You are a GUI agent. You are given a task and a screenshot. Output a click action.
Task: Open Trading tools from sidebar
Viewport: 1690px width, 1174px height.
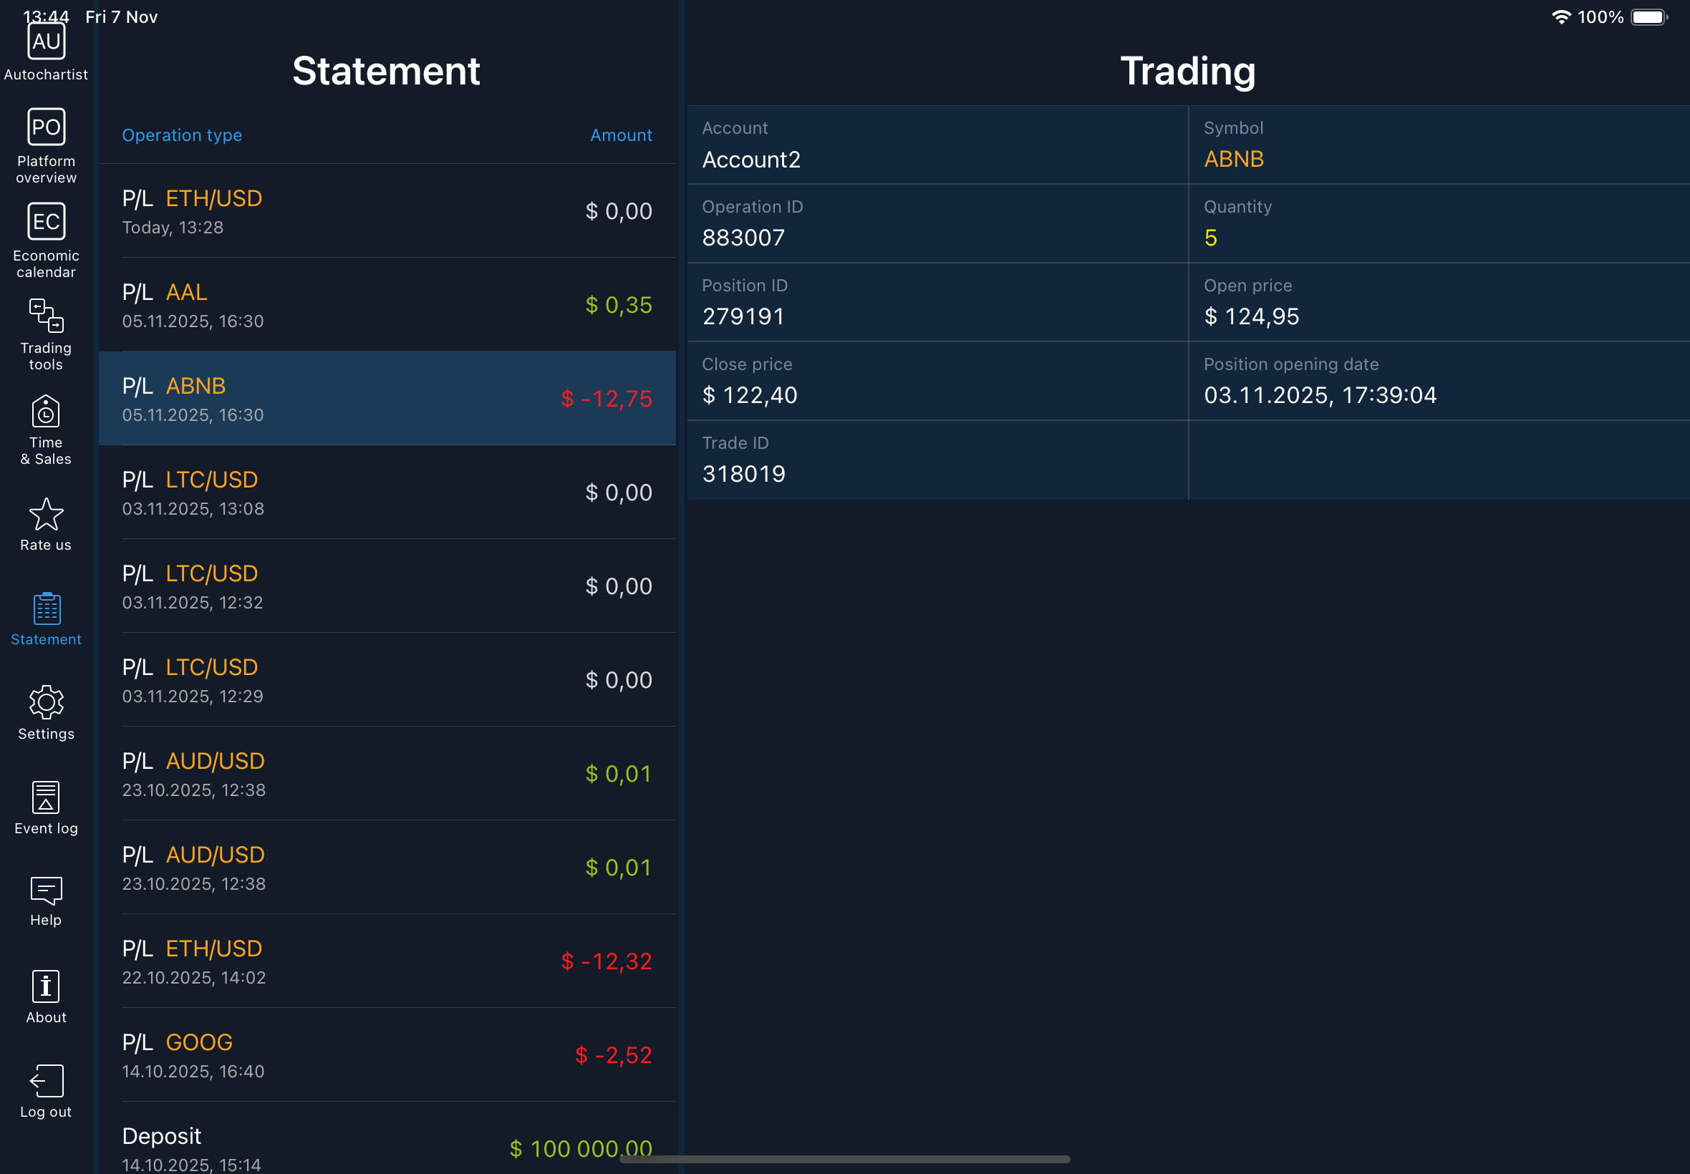tap(46, 316)
